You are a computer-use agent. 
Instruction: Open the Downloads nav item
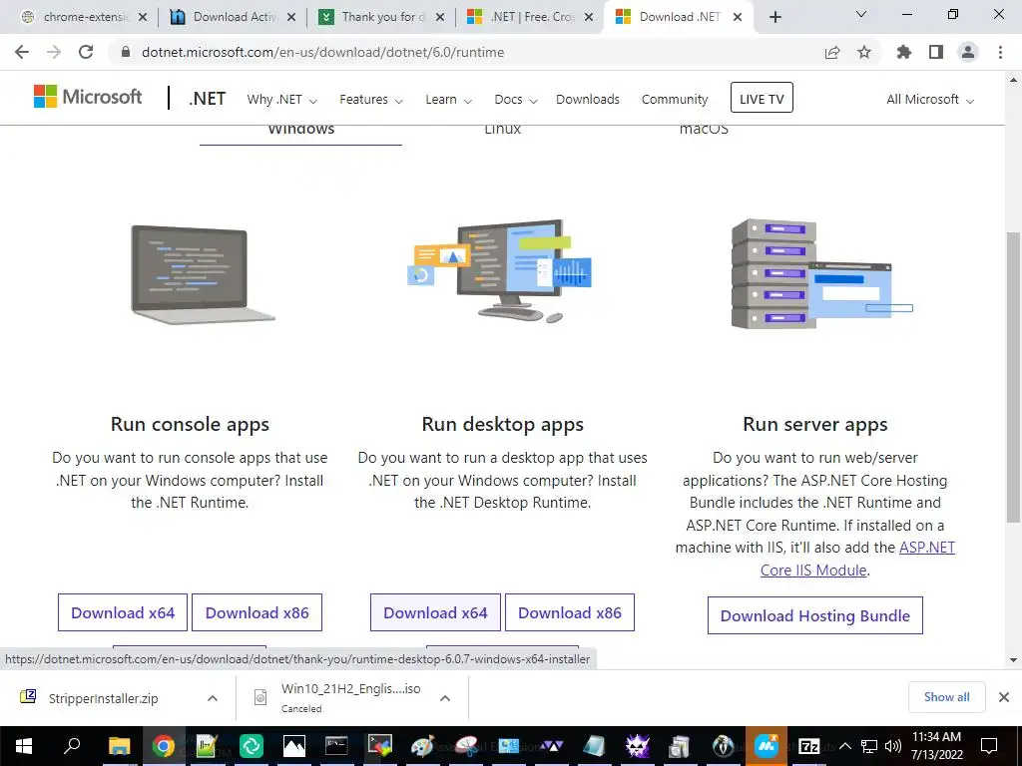coord(588,100)
